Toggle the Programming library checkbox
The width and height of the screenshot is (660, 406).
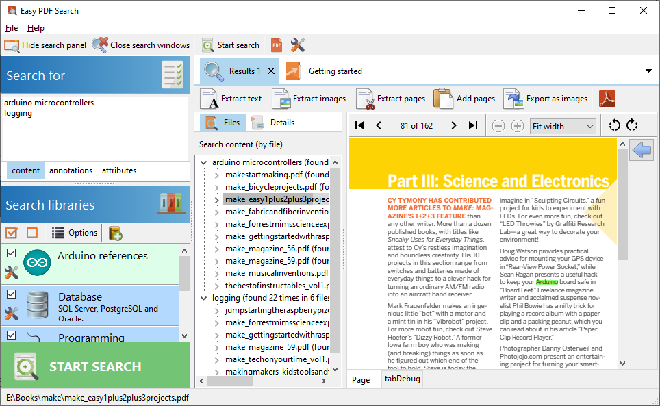[11, 335]
